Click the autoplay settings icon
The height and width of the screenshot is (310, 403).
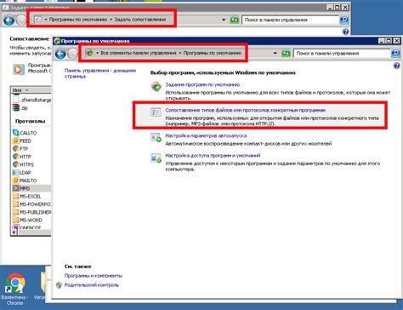[x=156, y=138]
